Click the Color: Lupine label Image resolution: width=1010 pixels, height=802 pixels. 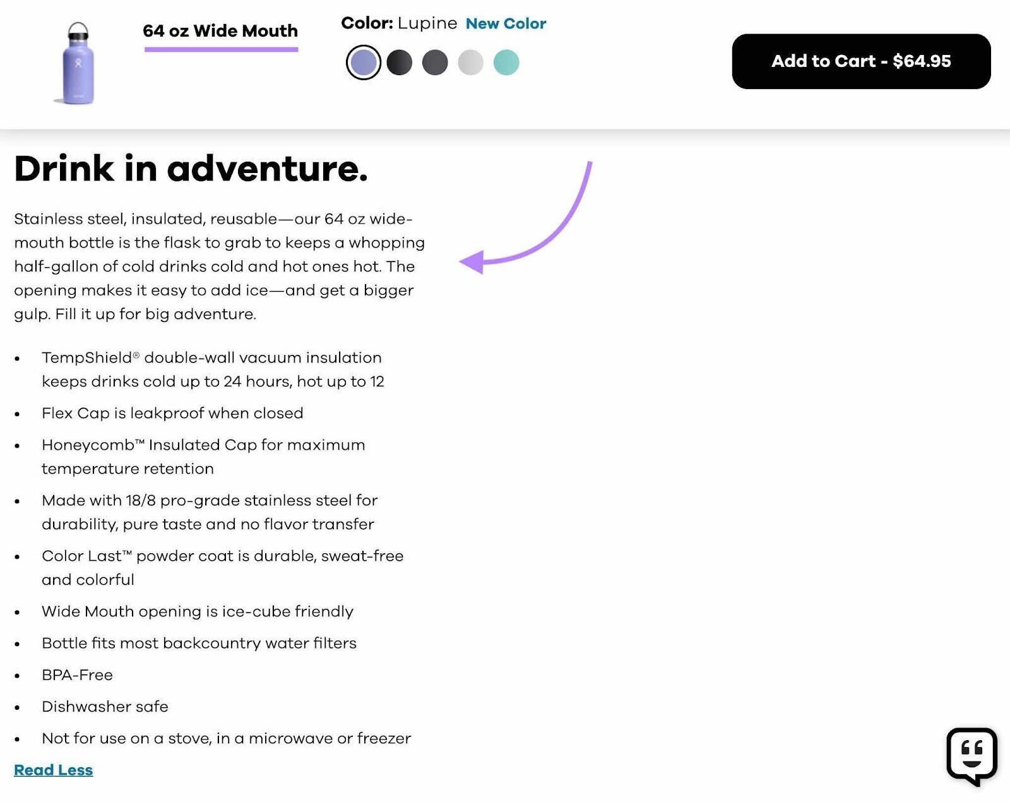tap(399, 23)
